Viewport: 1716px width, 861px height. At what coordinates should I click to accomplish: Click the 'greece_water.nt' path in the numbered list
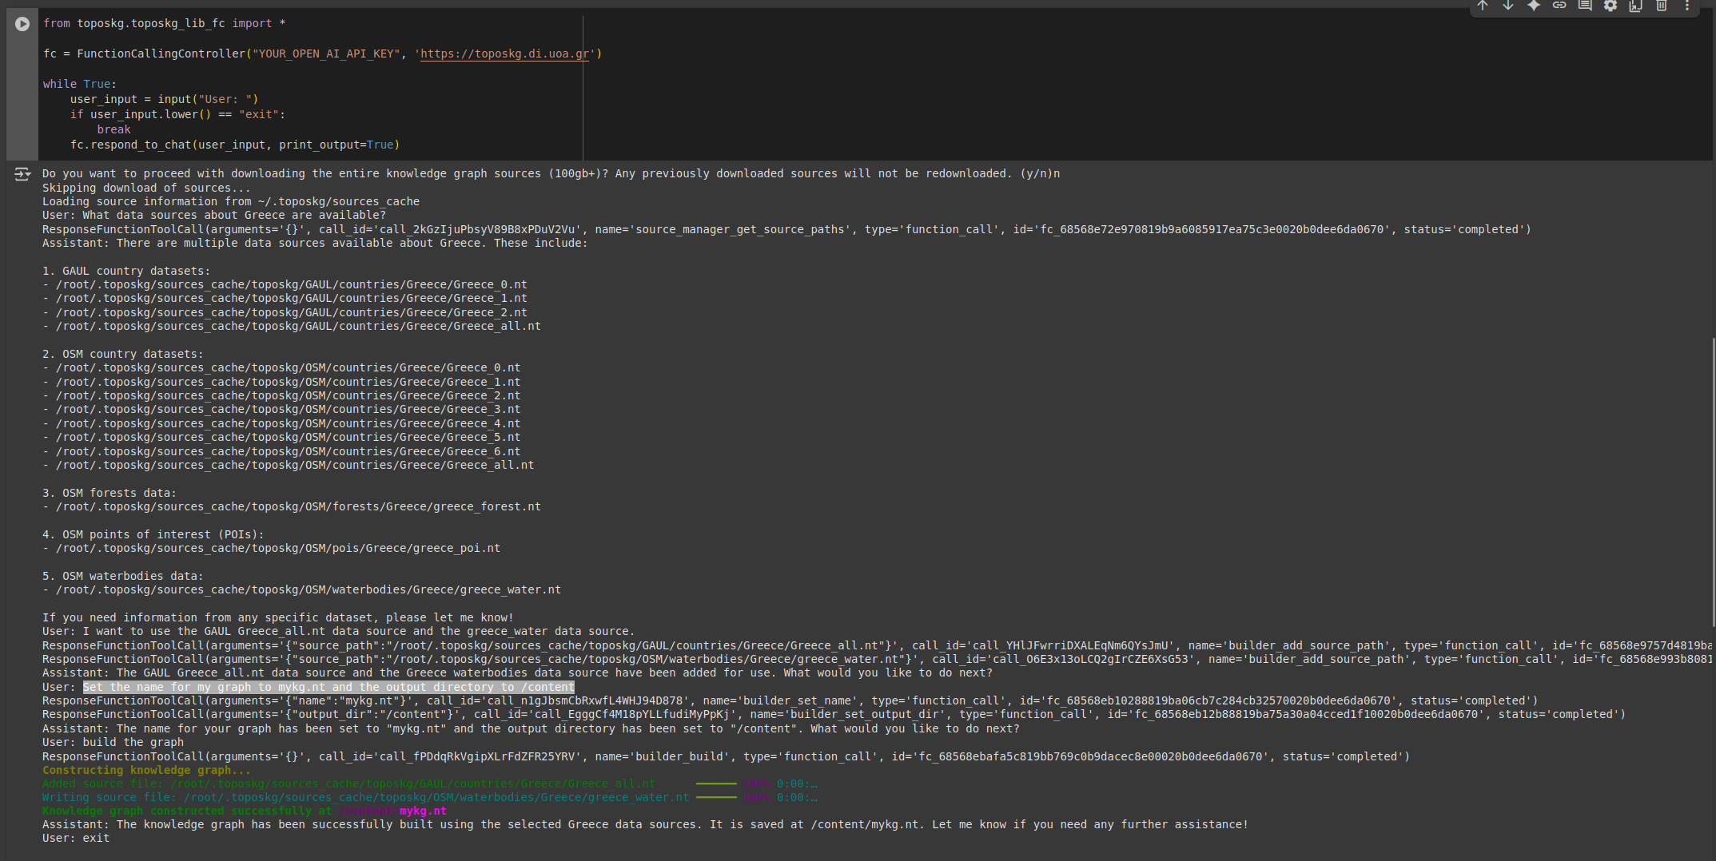(x=302, y=590)
